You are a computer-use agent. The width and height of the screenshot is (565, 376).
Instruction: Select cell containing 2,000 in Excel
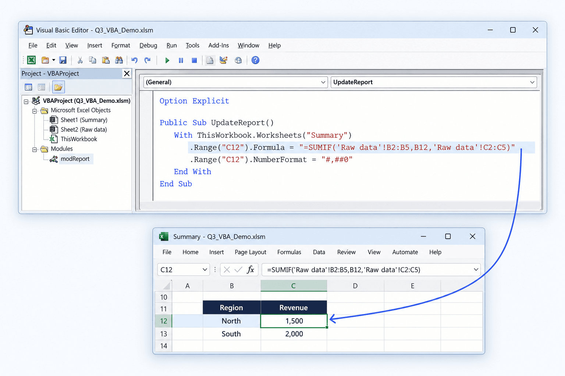click(294, 334)
